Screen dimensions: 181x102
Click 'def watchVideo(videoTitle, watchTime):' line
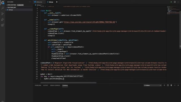click(x=61, y=40)
